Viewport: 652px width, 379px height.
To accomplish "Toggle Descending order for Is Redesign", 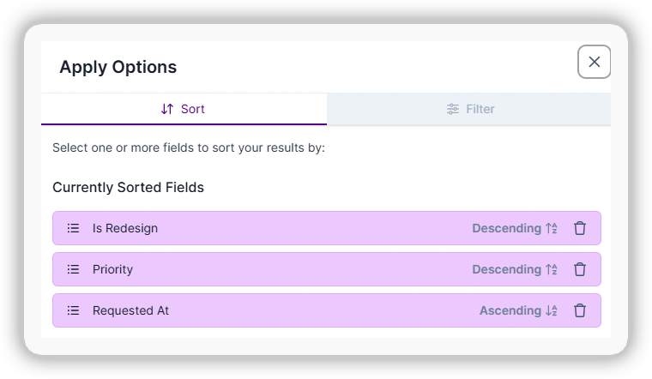I will [x=515, y=228].
